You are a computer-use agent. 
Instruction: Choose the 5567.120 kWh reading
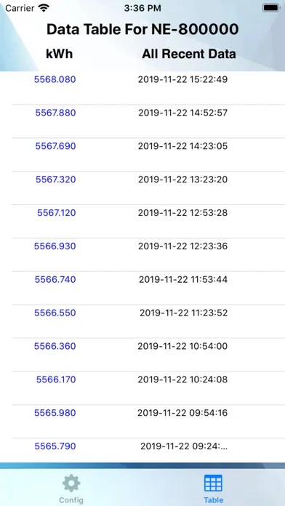57,213
